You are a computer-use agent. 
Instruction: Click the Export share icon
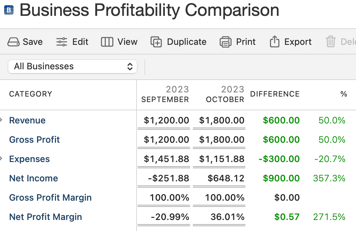pyautogui.click(x=274, y=42)
